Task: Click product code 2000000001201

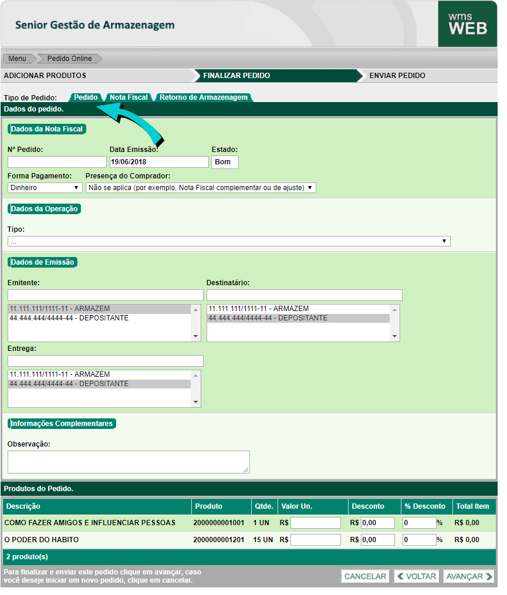Action: pos(219,540)
